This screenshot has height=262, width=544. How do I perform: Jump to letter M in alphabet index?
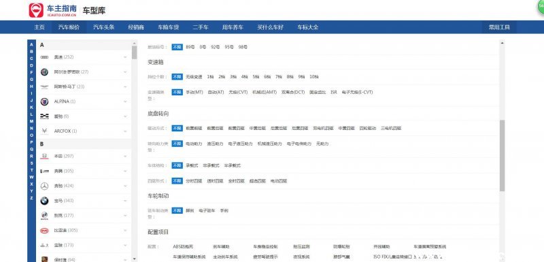click(x=31, y=121)
